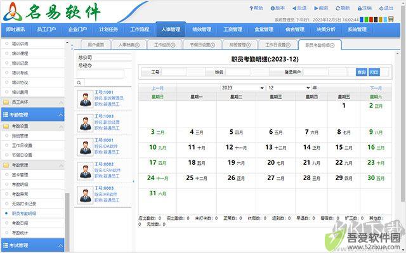Select the avatar of employee 工号:1003
Image resolution: width=406 pixels, height=253 pixels.
[85, 123]
